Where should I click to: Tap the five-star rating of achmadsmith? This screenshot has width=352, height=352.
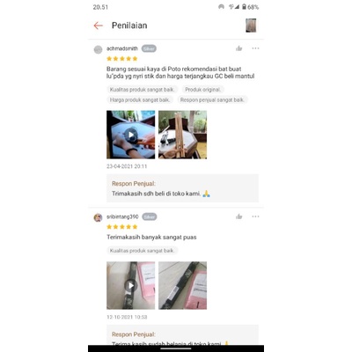click(122, 59)
